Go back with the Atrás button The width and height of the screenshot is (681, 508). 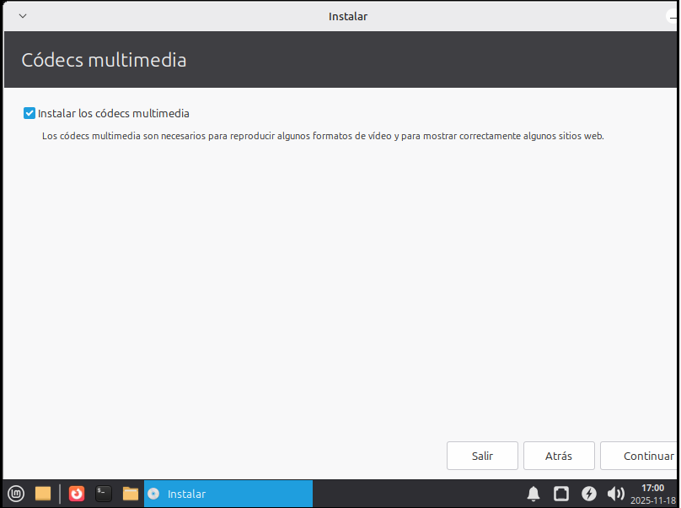point(559,456)
